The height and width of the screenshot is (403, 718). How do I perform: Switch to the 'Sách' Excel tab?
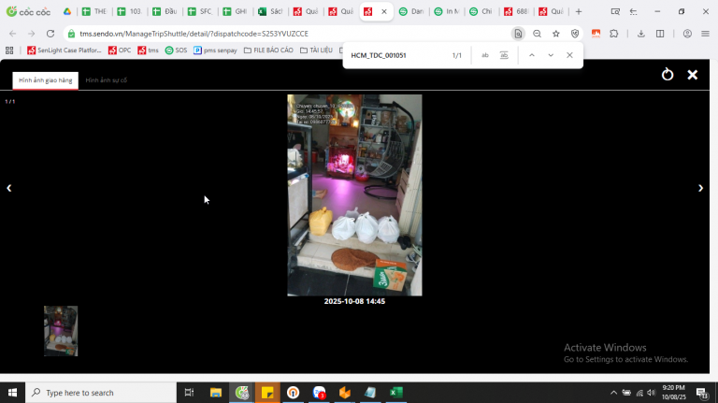coord(270,11)
